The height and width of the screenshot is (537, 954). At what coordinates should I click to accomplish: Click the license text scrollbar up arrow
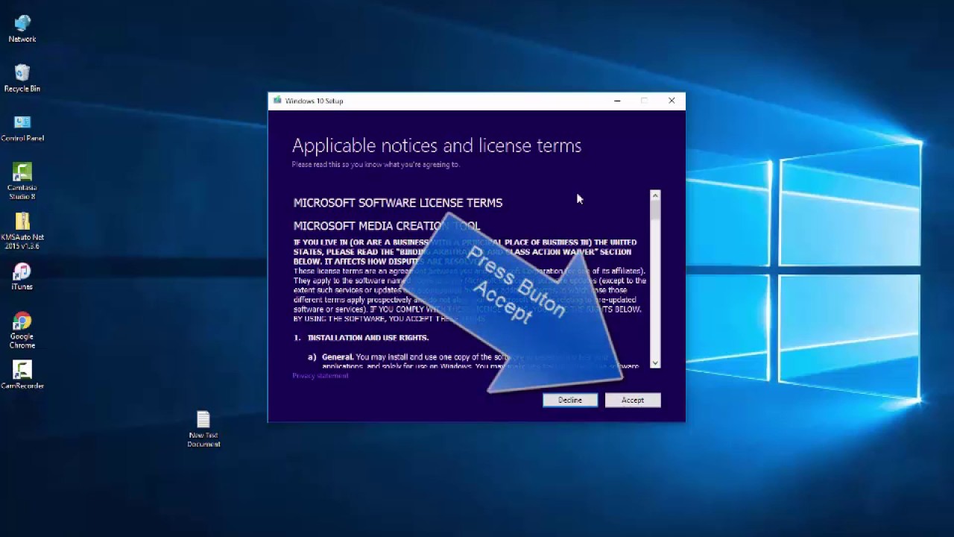tap(655, 196)
